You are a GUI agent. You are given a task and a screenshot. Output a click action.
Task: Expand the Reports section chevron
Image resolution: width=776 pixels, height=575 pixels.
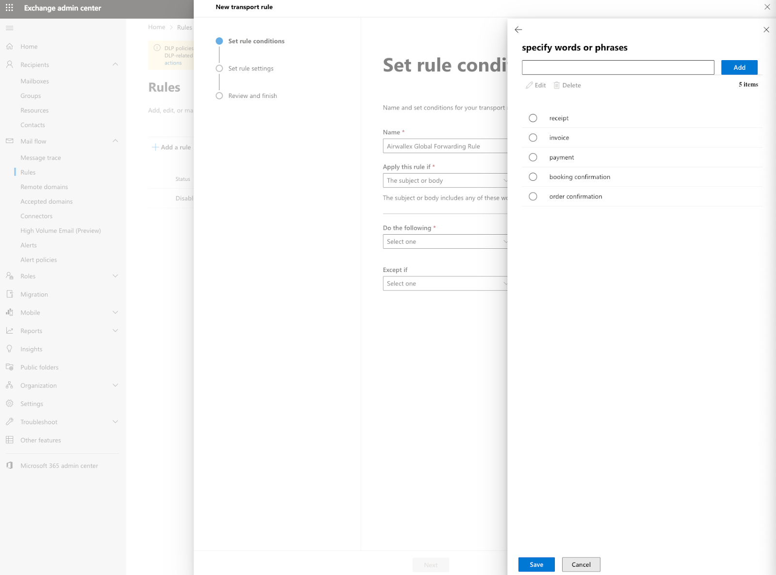(115, 331)
